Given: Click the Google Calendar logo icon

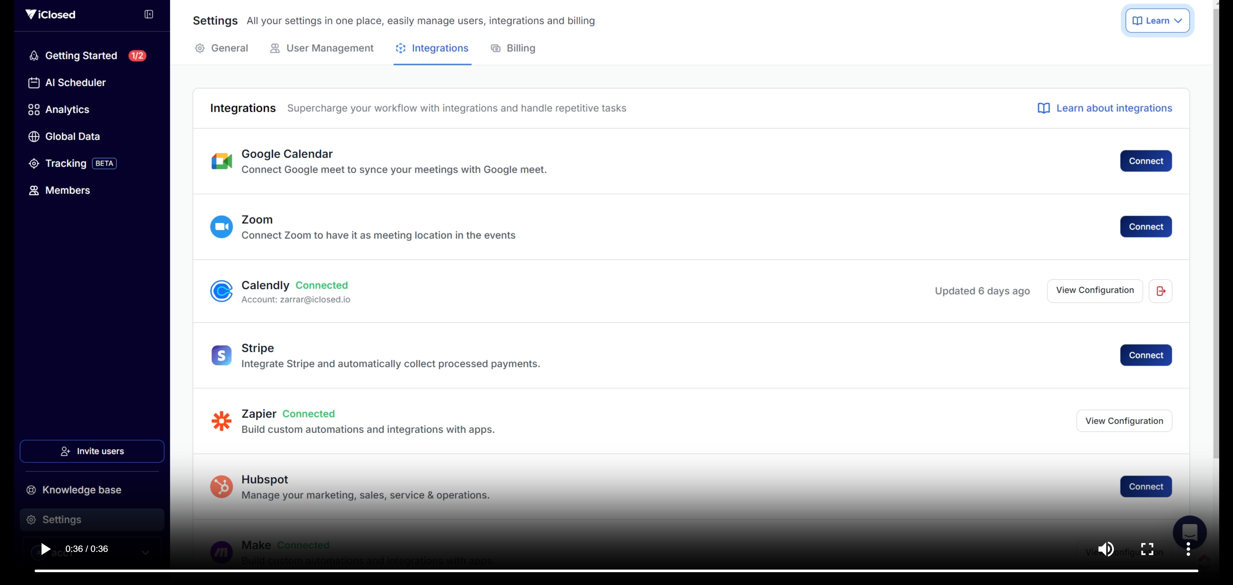Looking at the screenshot, I should pos(222,161).
